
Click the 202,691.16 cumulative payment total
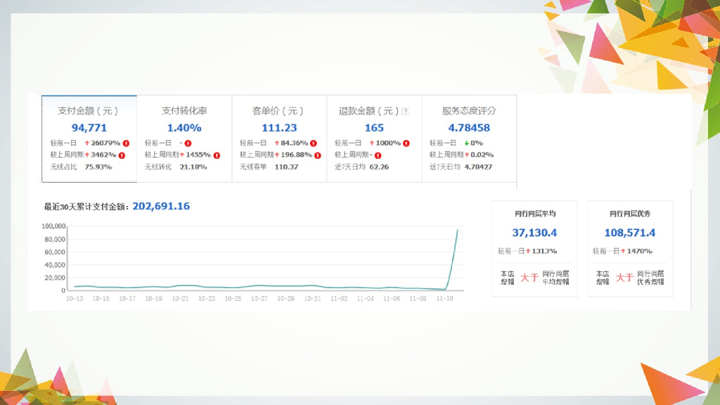click(x=161, y=207)
